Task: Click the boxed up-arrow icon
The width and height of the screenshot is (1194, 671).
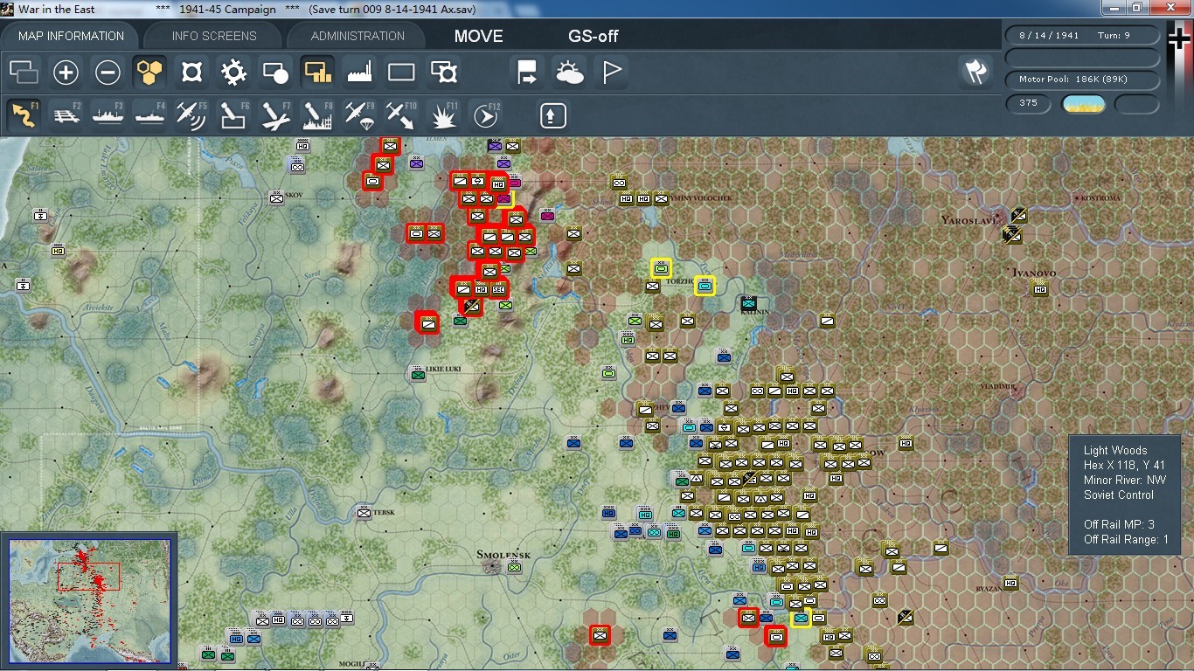Action: pos(553,115)
